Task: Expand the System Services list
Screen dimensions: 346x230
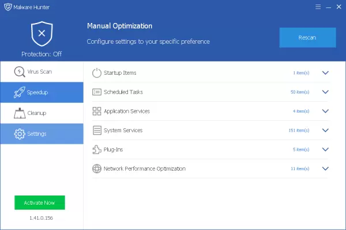Action: click(325, 131)
